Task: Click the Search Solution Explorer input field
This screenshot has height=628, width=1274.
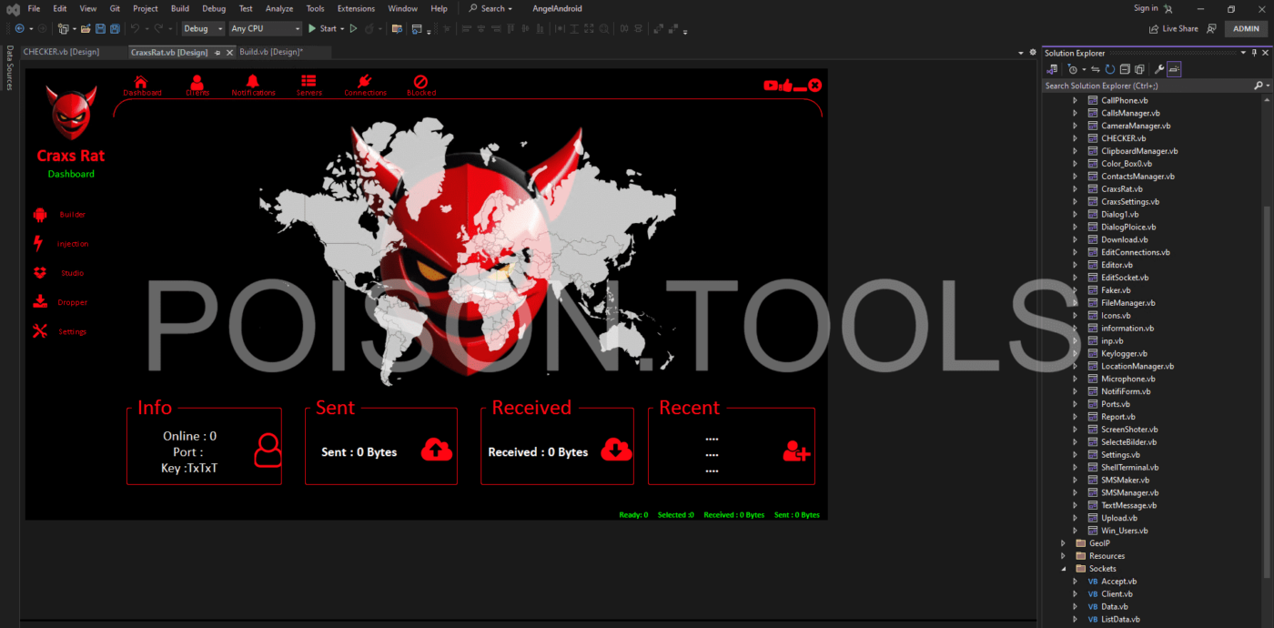Action: point(1148,86)
